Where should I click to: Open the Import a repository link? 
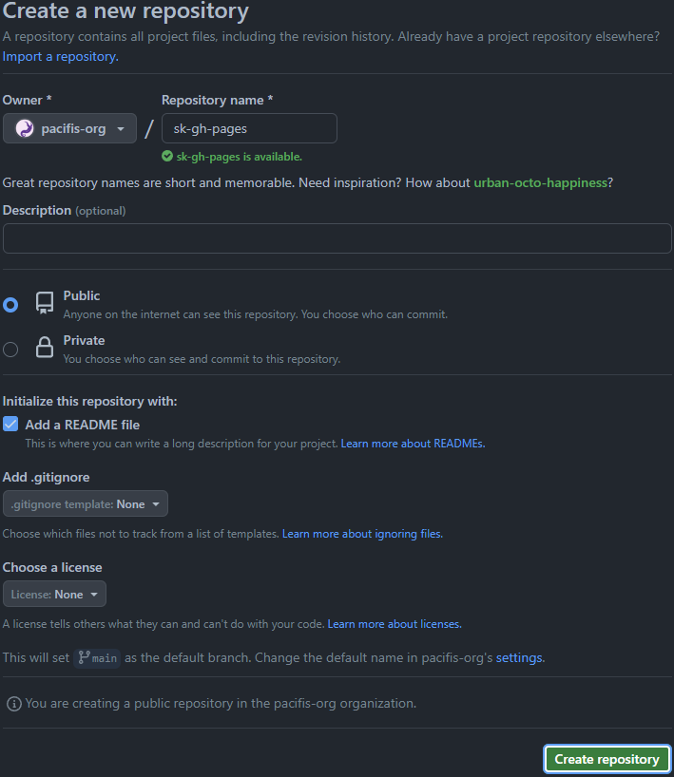61,56
